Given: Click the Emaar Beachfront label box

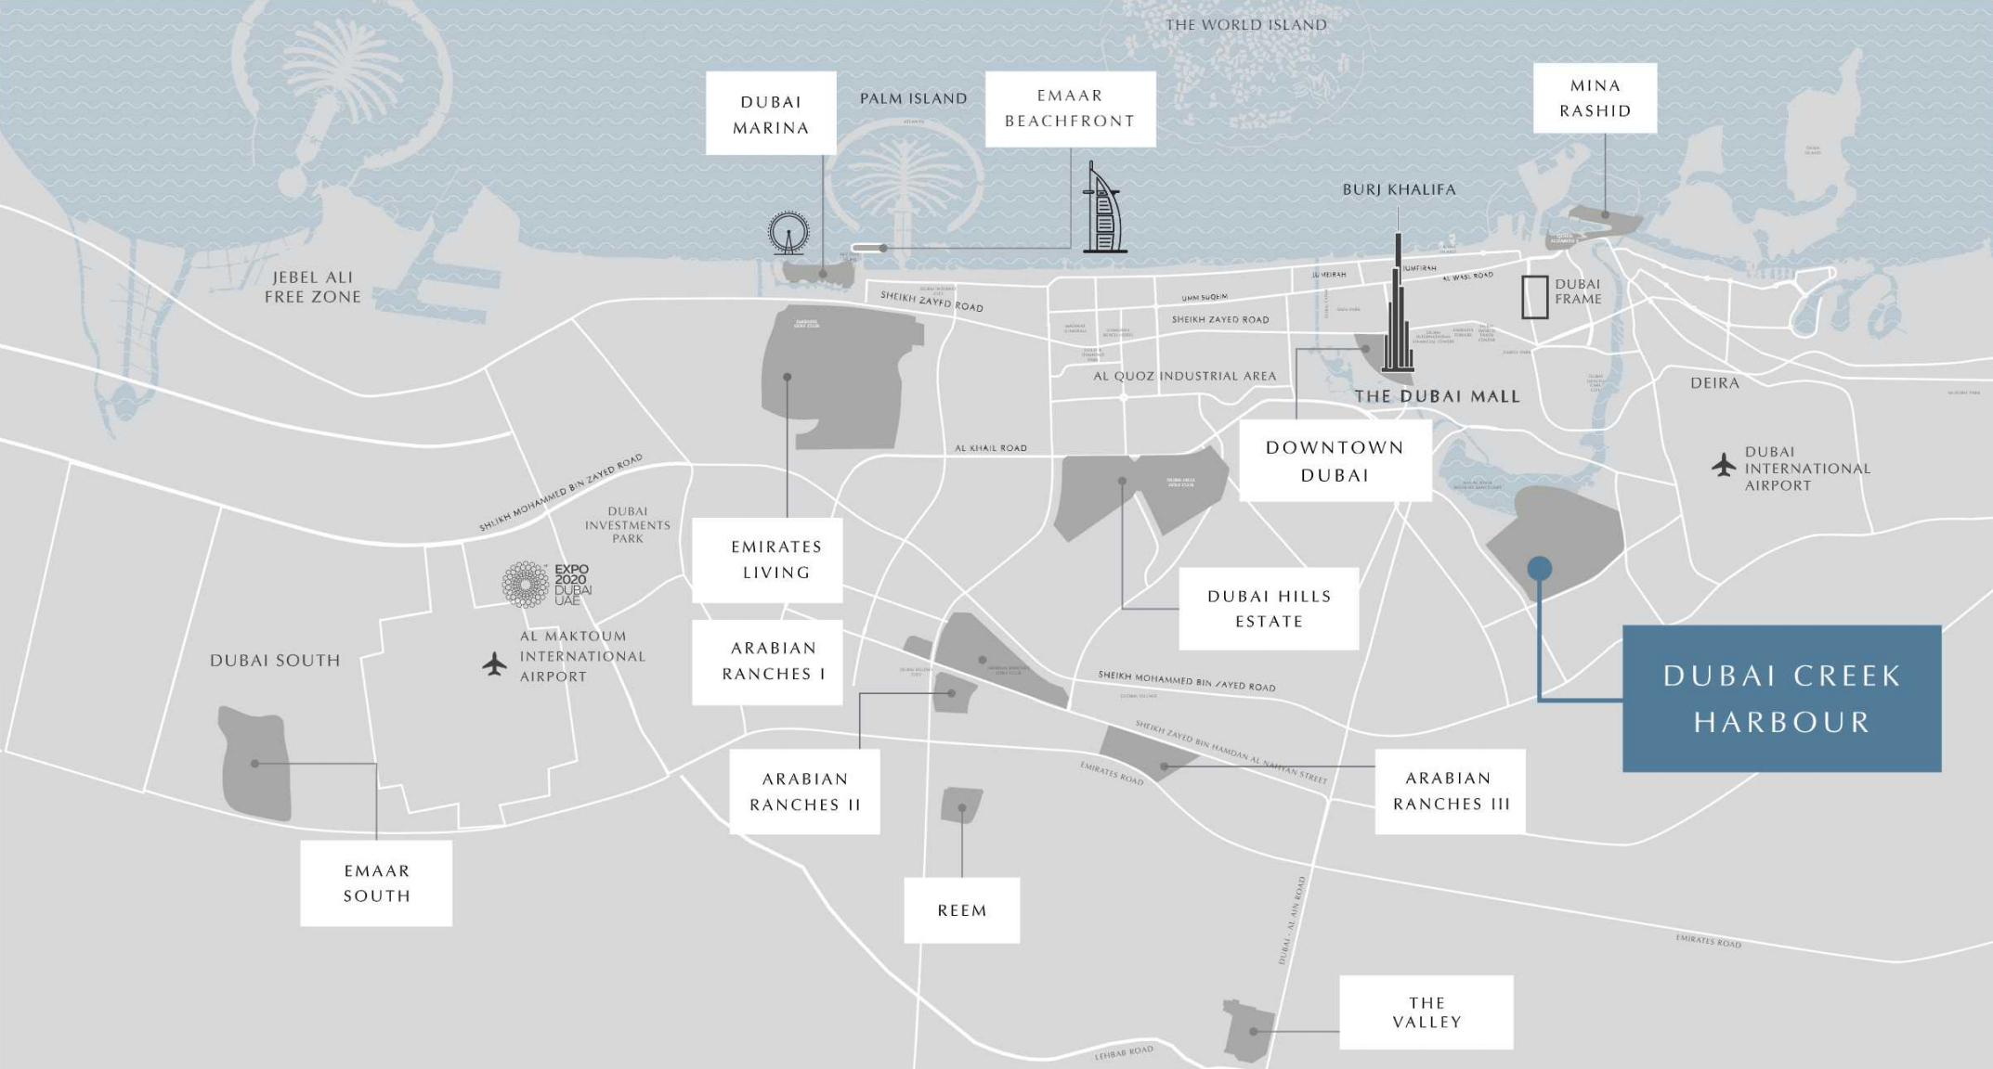Looking at the screenshot, I should (1070, 109).
